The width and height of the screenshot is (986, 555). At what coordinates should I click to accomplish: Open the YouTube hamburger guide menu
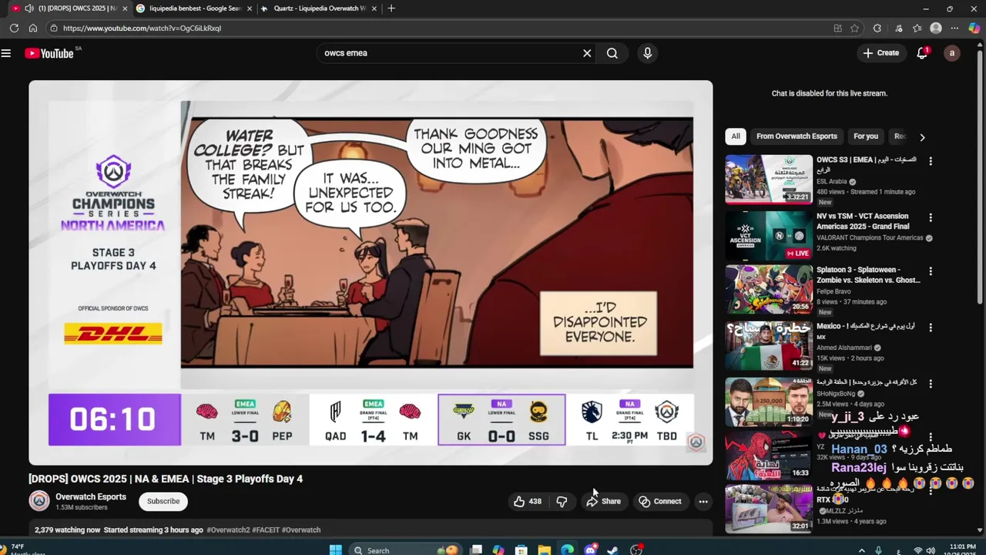pyautogui.click(x=6, y=53)
